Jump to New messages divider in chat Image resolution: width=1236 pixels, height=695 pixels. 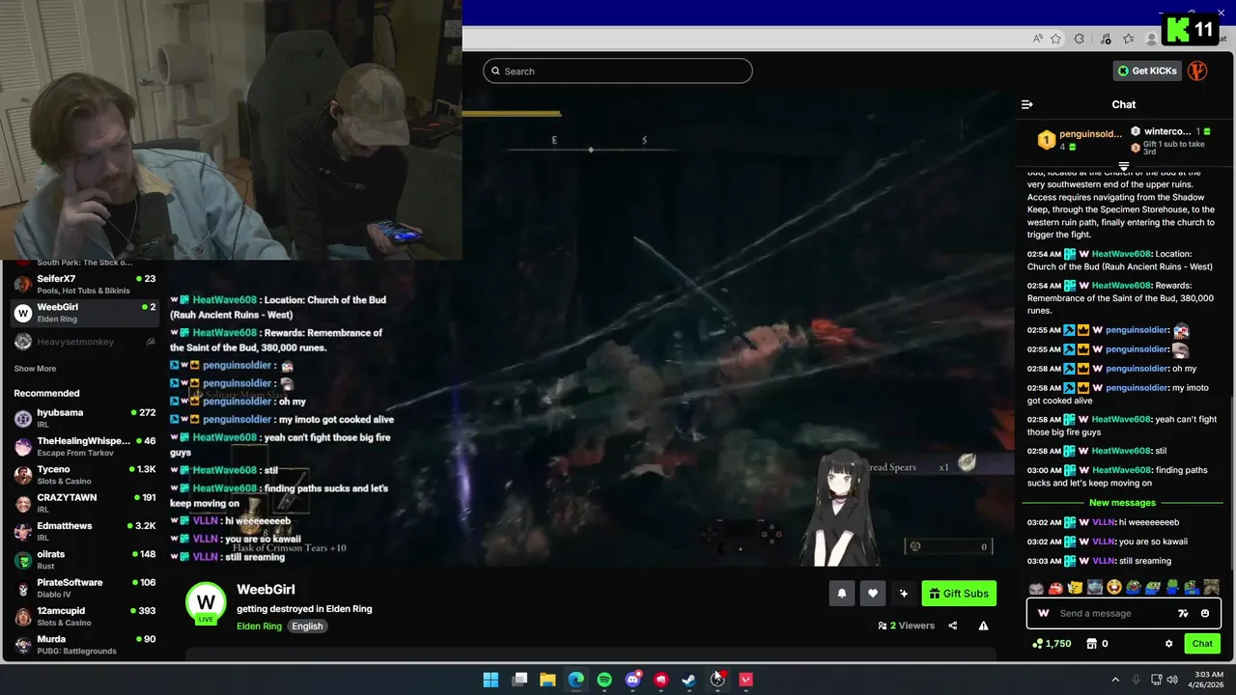[x=1122, y=503]
